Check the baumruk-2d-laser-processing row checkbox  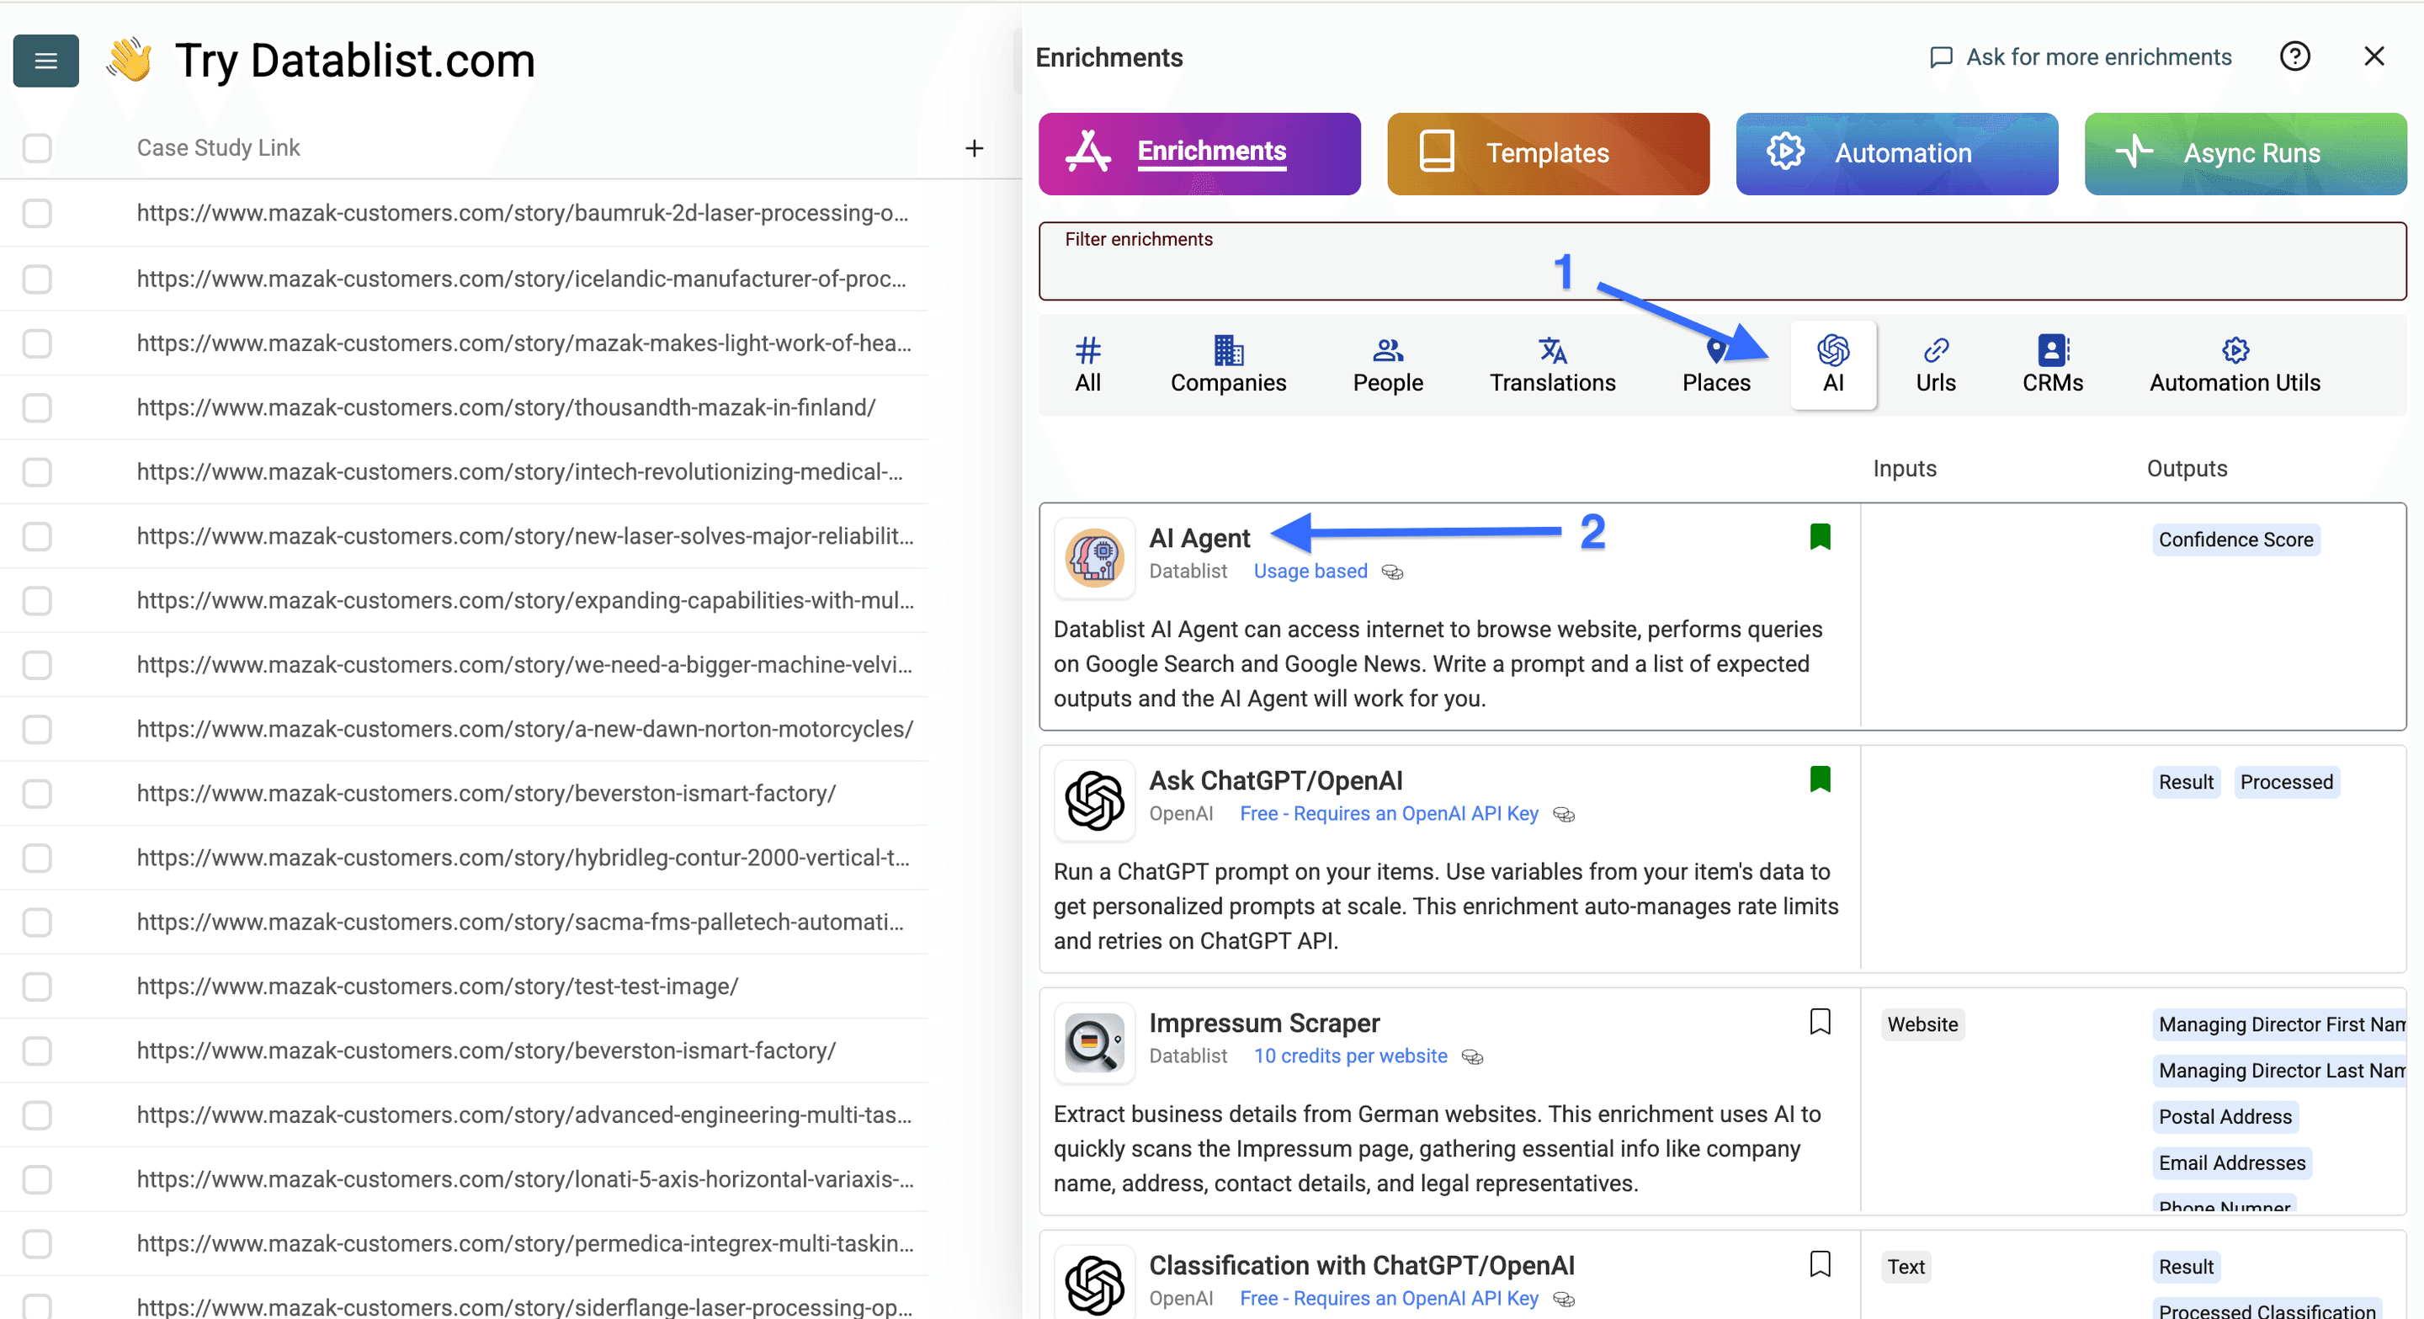(x=37, y=214)
